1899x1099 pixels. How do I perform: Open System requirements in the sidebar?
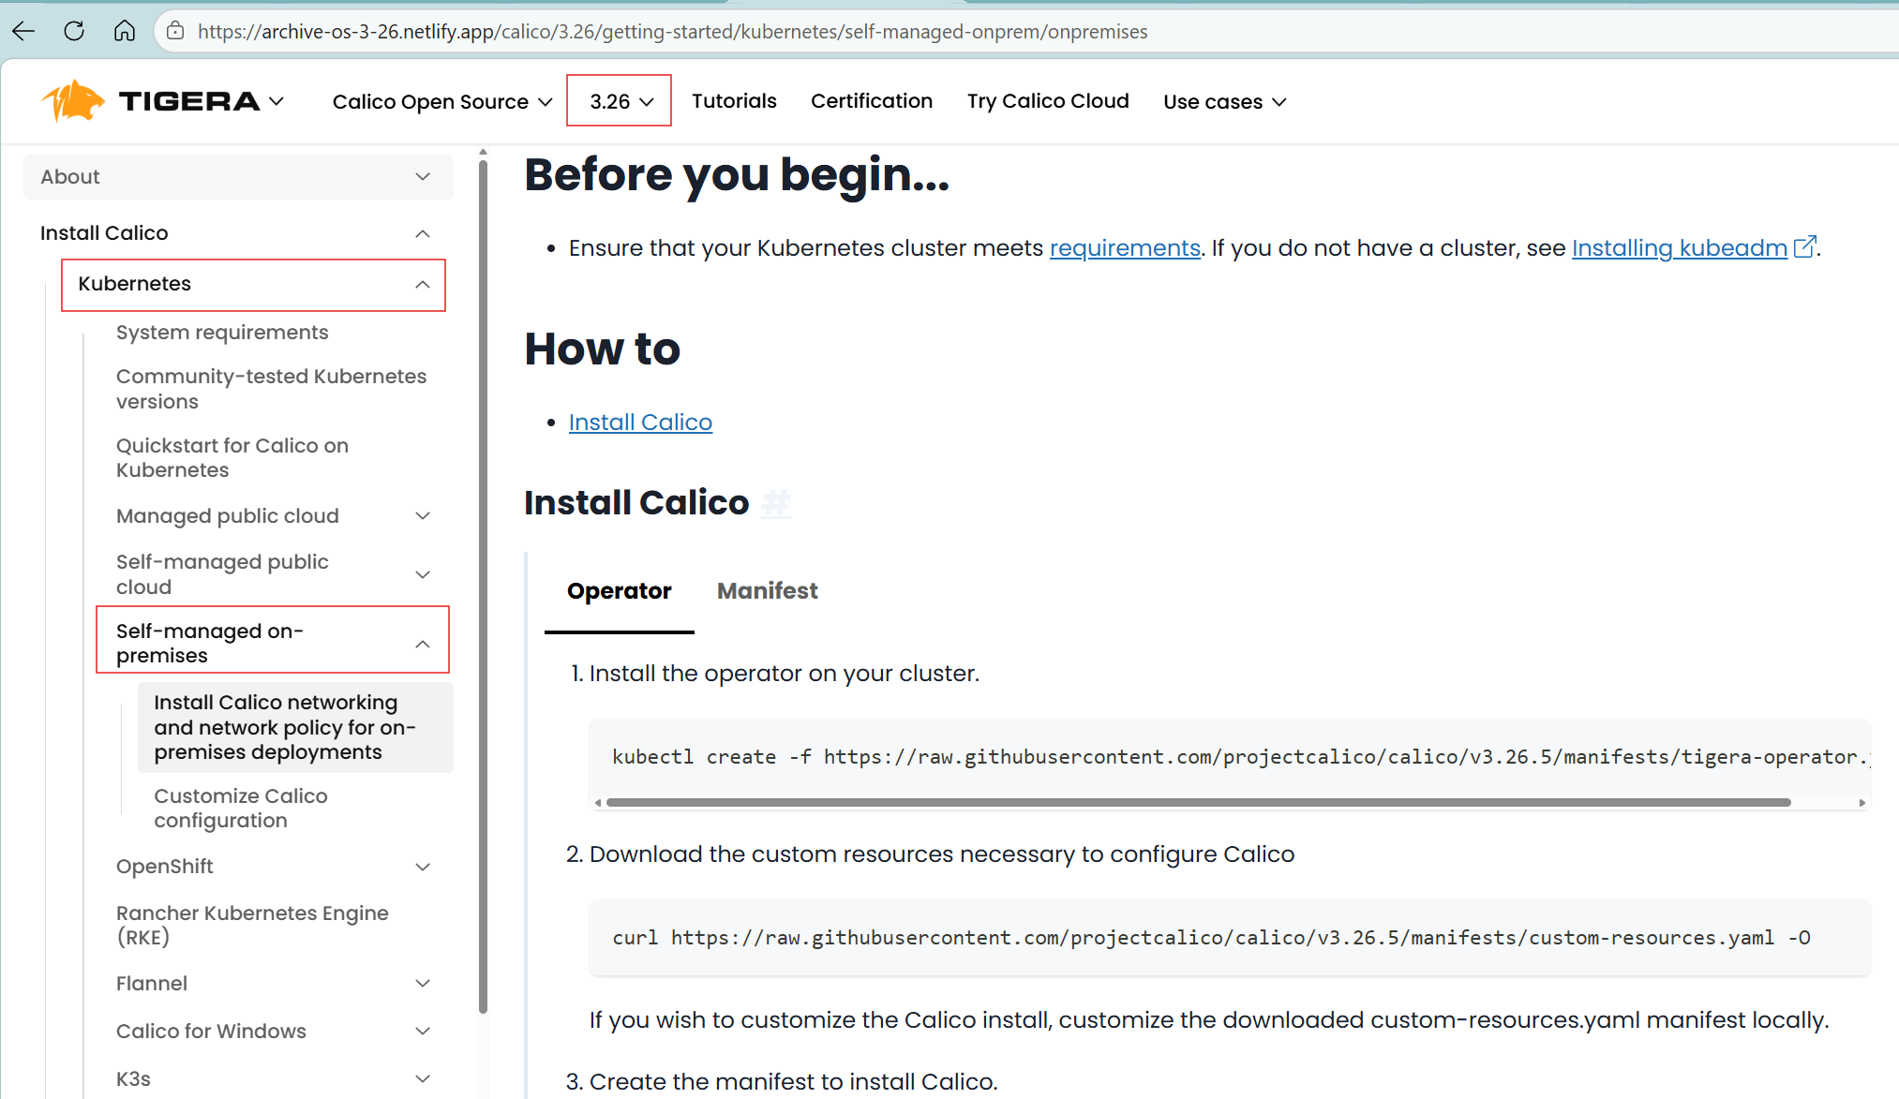pyautogui.click(x=222, y=333)
